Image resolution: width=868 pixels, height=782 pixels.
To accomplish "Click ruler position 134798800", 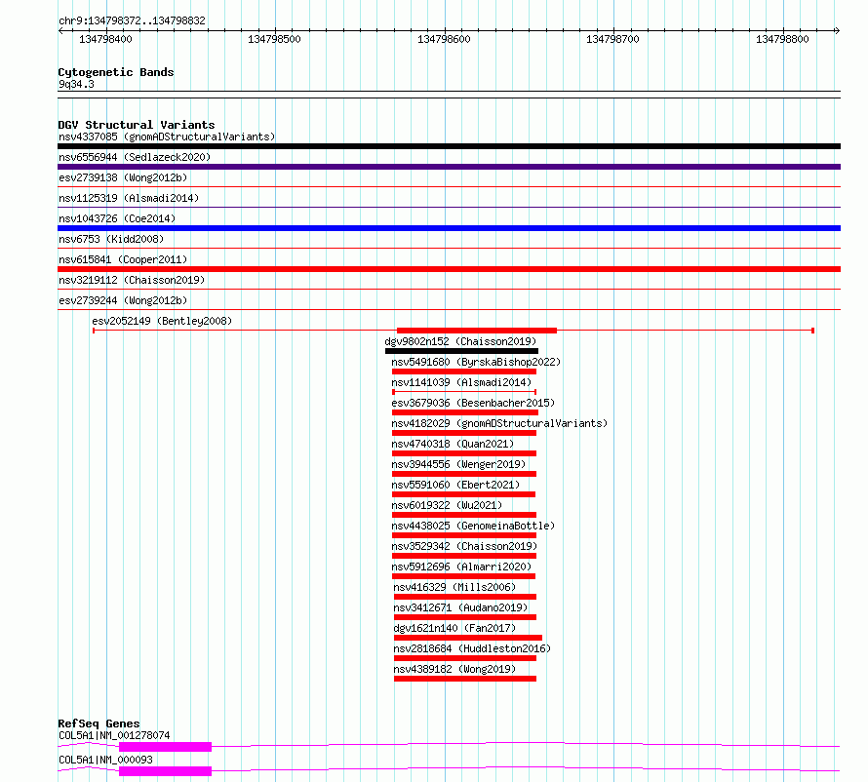I will click(782, 39).
